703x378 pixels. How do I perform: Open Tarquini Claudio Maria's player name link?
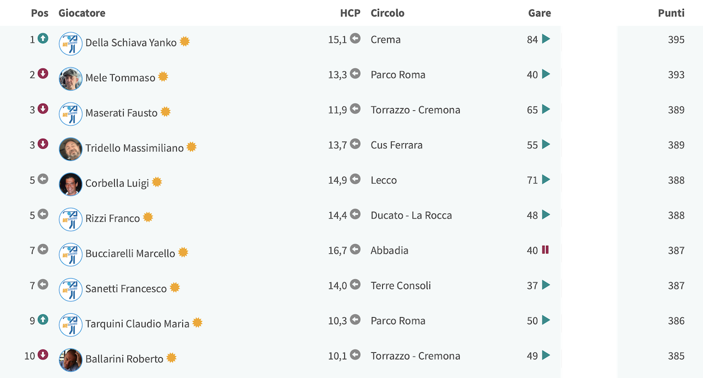click(137, 323)
